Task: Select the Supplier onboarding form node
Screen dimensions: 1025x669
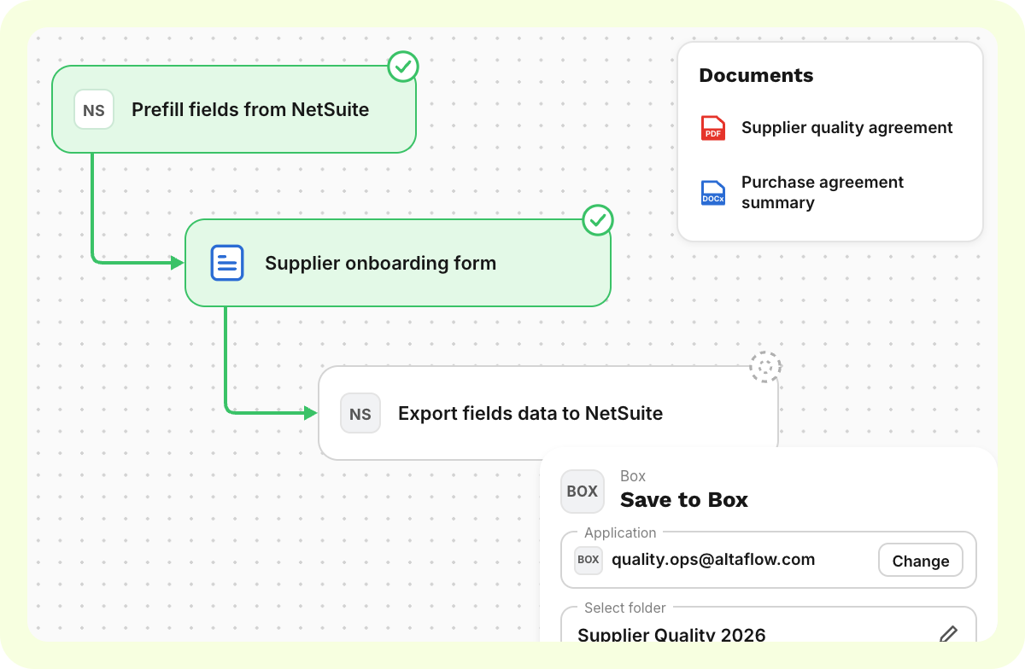Action: pos(398,263)
